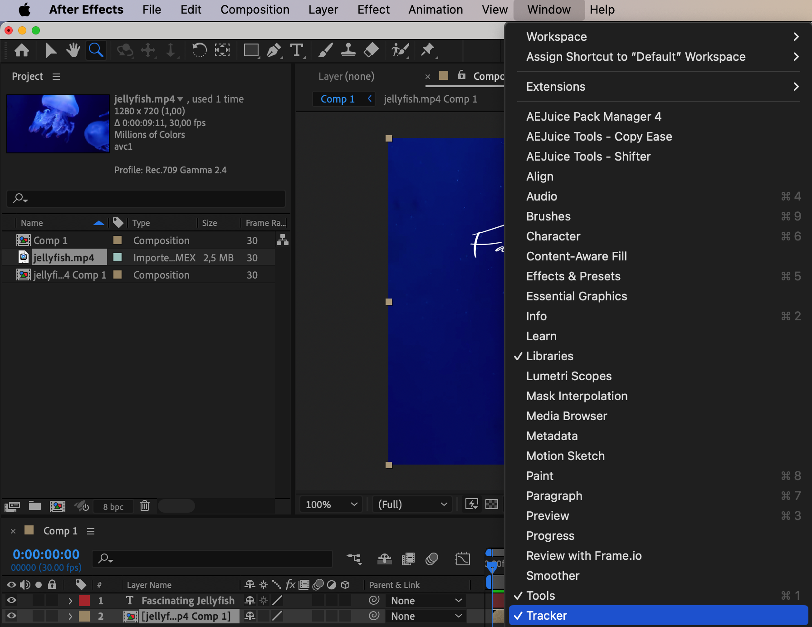The image size is (812, 627).
Task: Enable frame blending for the composition
Action: (x=408, y=559)
